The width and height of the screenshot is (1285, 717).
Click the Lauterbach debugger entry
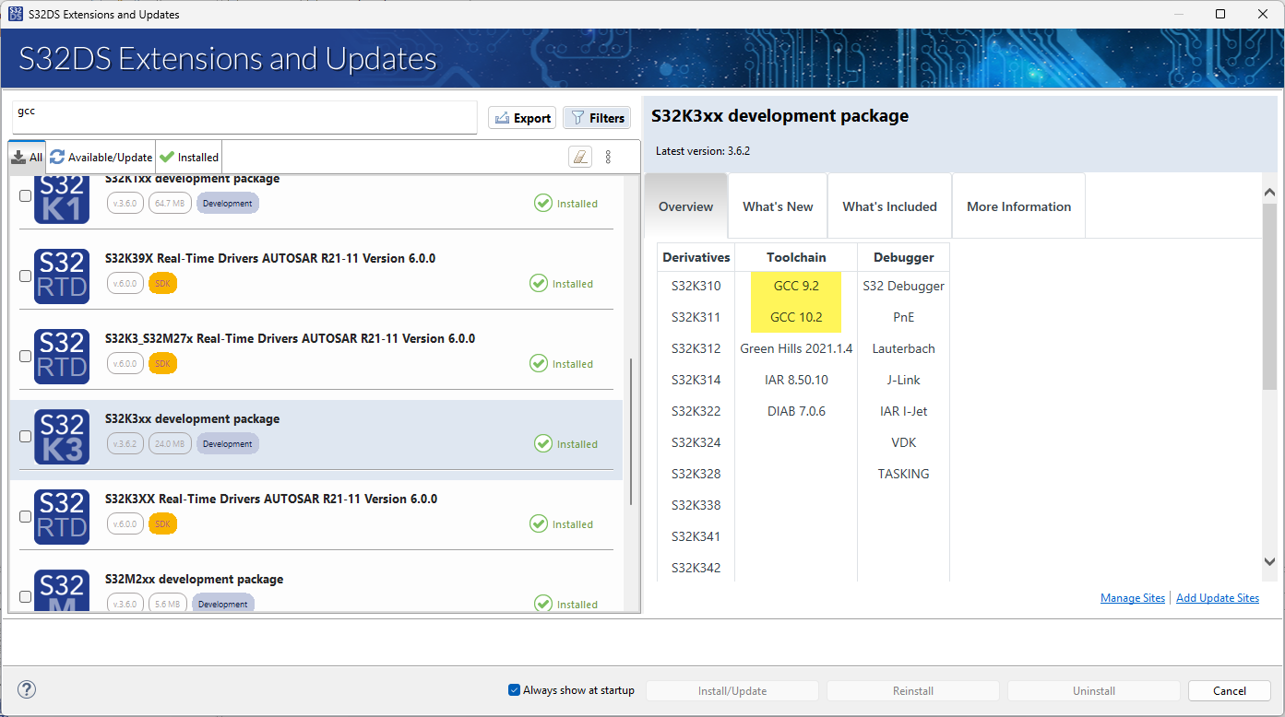click(903, 348)
